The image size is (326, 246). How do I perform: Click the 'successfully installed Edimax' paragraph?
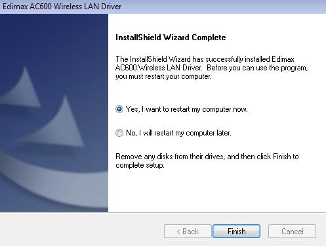pos(212,68)
